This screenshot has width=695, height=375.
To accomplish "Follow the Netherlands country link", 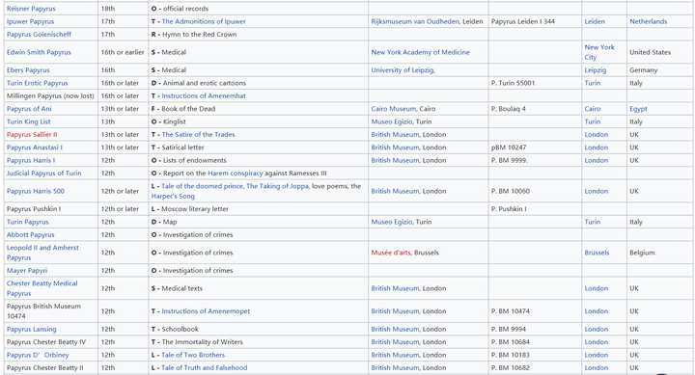I will pyautogui.click(x=649, y=21).
